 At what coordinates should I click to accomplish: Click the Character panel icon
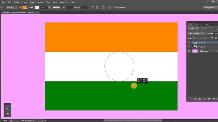pyautogui.click(x=7, y=109)
